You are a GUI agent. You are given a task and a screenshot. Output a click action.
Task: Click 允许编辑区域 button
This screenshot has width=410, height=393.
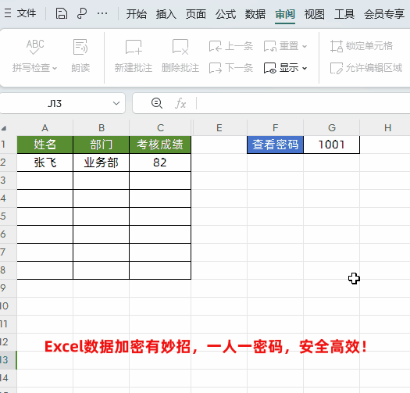coord(366,68)
